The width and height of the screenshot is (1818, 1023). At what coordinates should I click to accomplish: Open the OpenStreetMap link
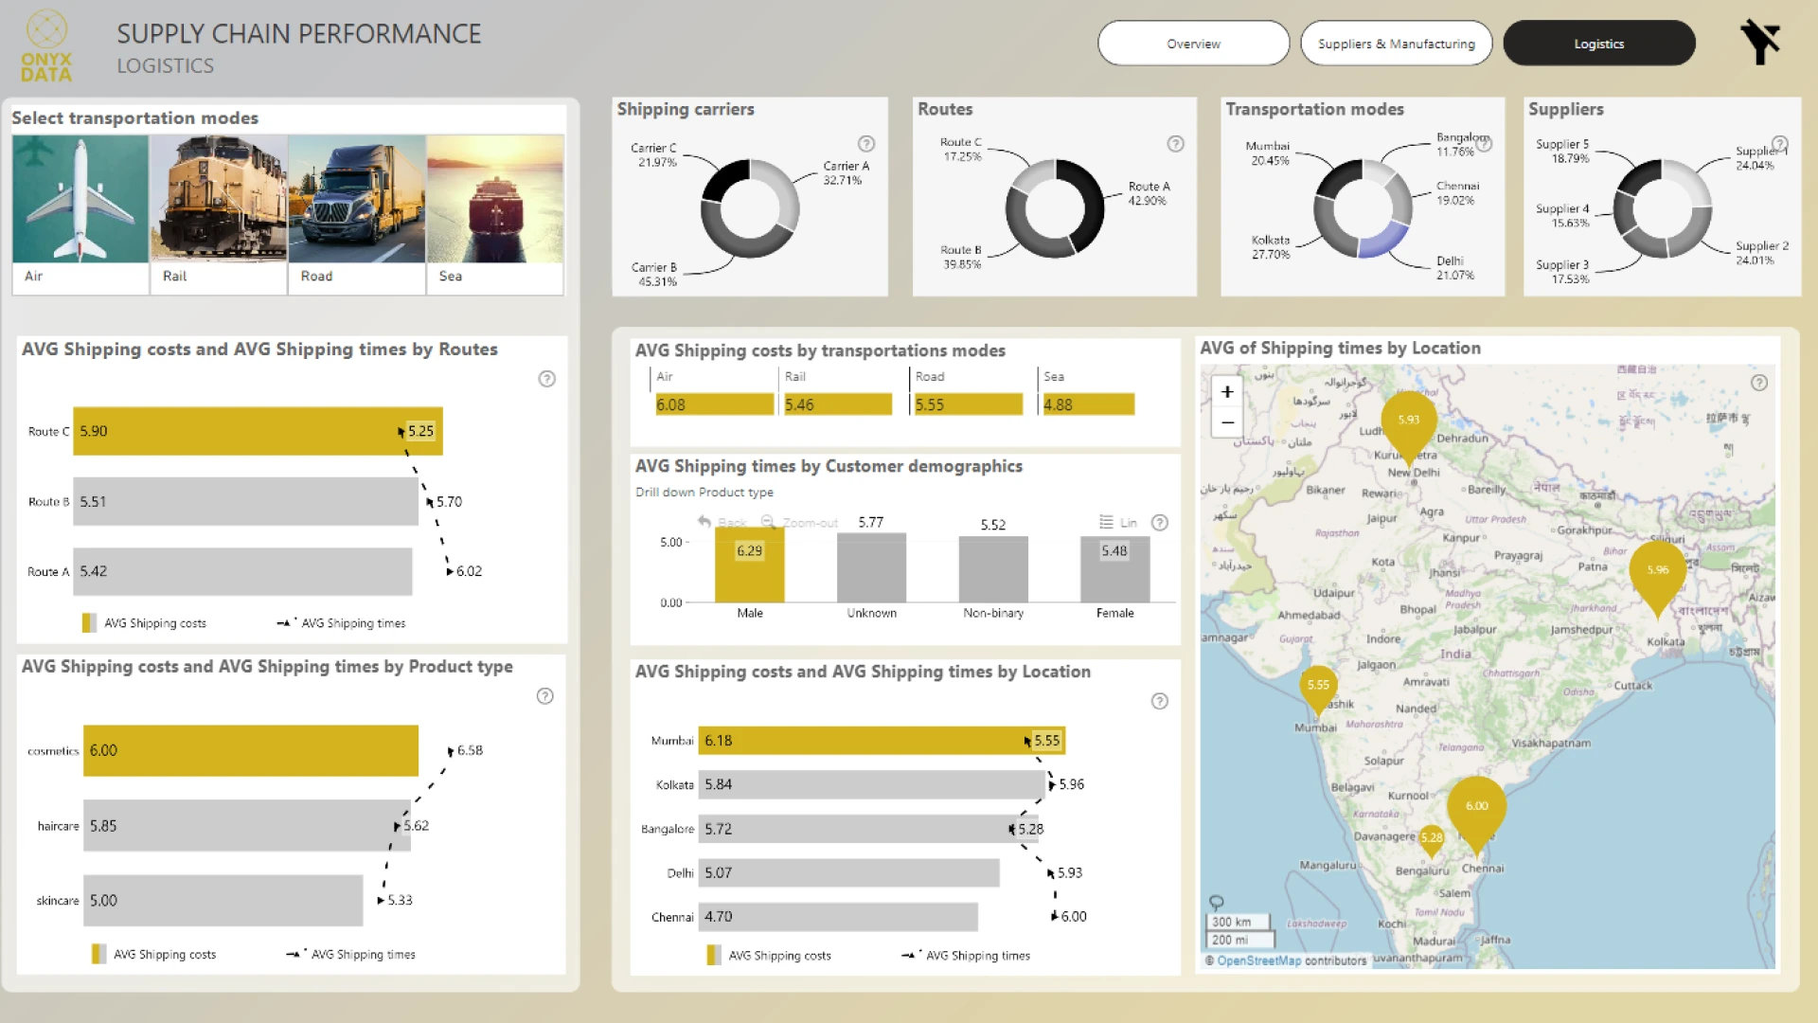point(1258,960)
